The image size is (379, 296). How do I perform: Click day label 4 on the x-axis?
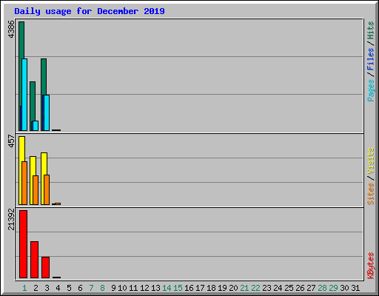[58, 288]
